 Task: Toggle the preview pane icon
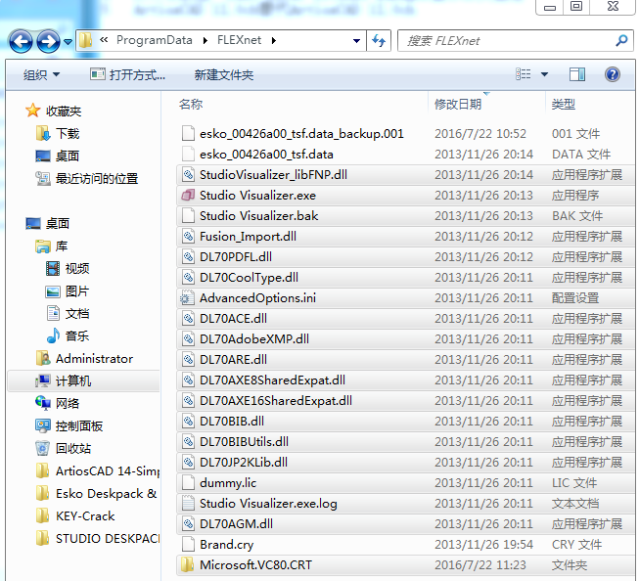point(577,74)
